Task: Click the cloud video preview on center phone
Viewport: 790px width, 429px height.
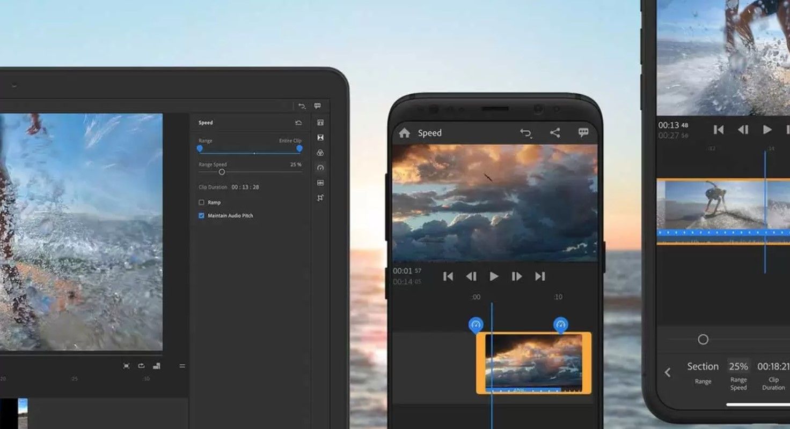Action: 495,202
